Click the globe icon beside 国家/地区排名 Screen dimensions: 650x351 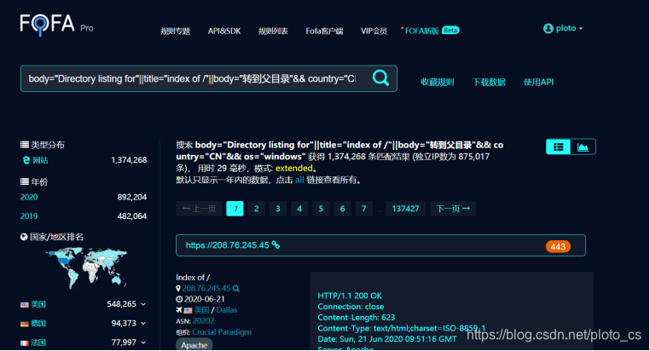point(24,237)
